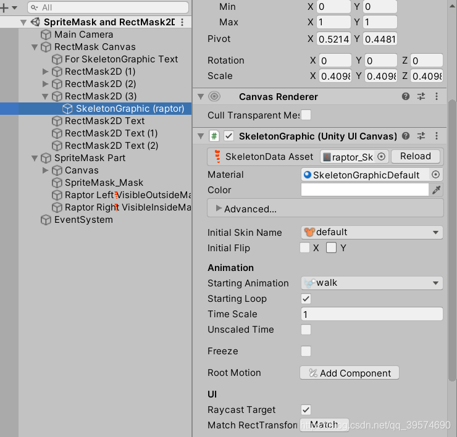
Task: Click the Main Camera cube icon
Action: 46,35
